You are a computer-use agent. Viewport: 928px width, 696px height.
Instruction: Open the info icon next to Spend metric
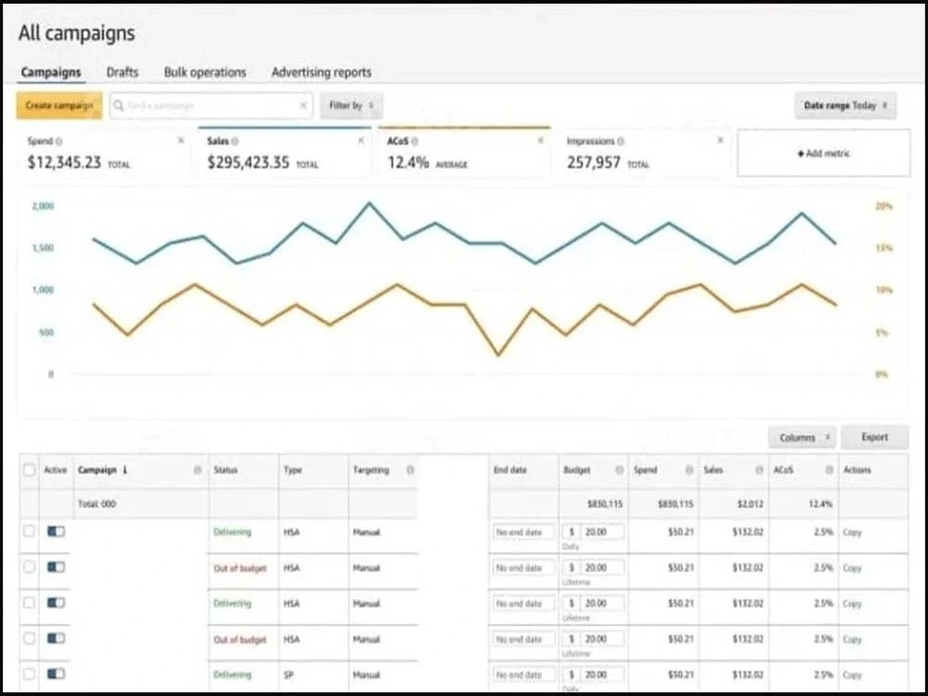58,141
